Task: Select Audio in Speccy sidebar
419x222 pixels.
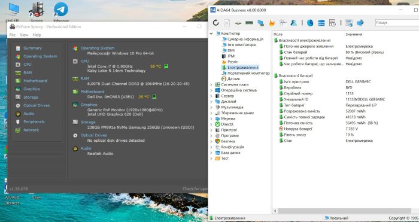Action: click(29, 114)
